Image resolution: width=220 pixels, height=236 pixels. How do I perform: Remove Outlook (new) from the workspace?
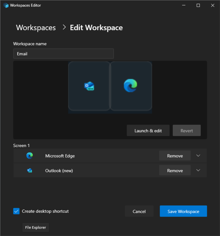[175, 170]
